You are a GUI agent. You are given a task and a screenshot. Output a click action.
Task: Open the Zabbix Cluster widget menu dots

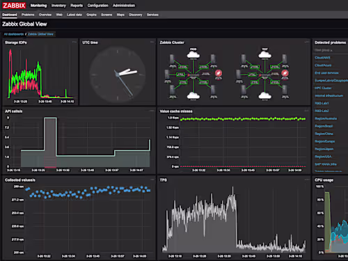click(x=307, y=42)
